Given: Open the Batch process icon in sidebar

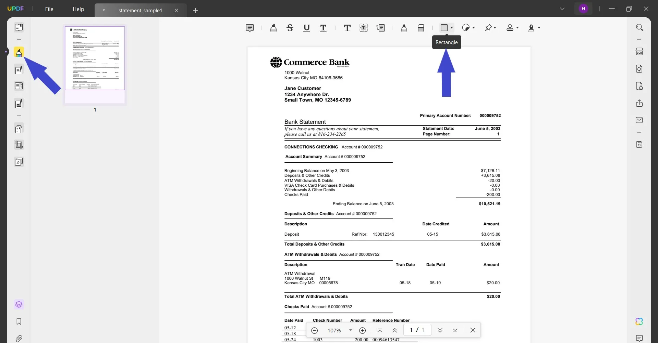Looking at the screenshot, I should click(19, 162).
